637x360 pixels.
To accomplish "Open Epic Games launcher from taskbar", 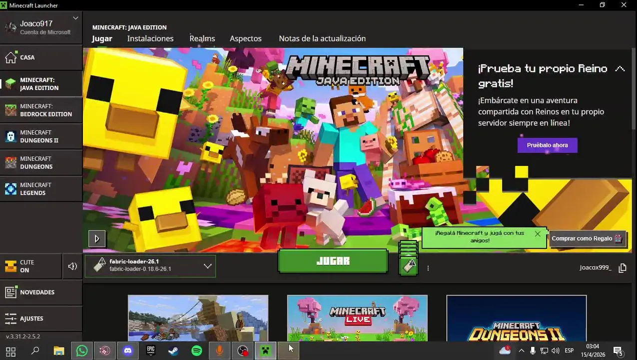I will [x=150, y=351].
